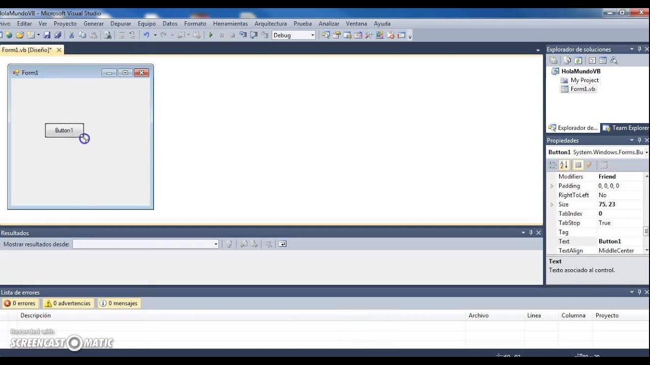Click View Class Diagram icon in Solution Explorer
Image resolution: width=650 pixels, height=365 pixels.
click(x=614, y=60)
